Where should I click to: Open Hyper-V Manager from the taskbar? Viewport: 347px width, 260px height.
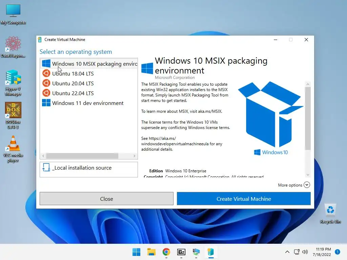tap(196, 252)
